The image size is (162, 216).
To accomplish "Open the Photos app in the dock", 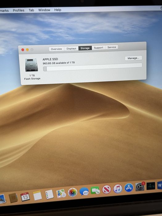I will tap(73, 192).
